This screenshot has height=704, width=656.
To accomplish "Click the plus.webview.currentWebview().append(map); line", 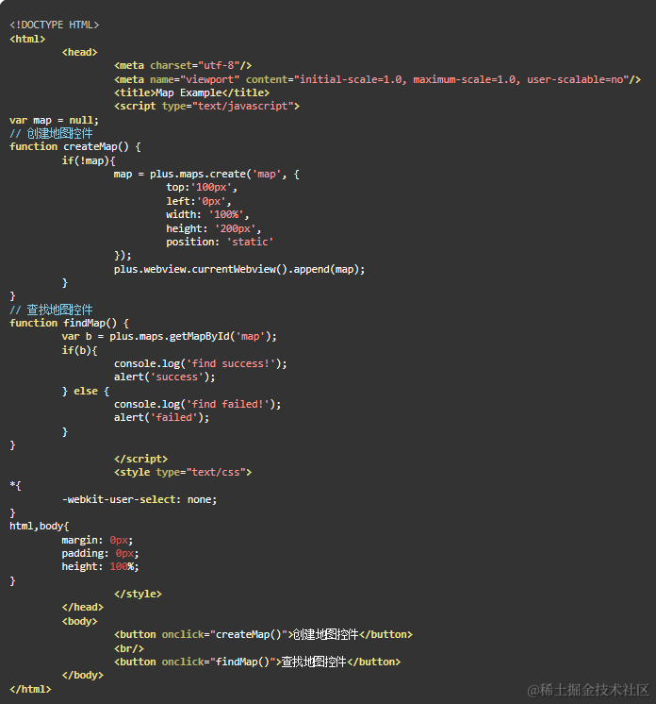I will pos(239,269).
